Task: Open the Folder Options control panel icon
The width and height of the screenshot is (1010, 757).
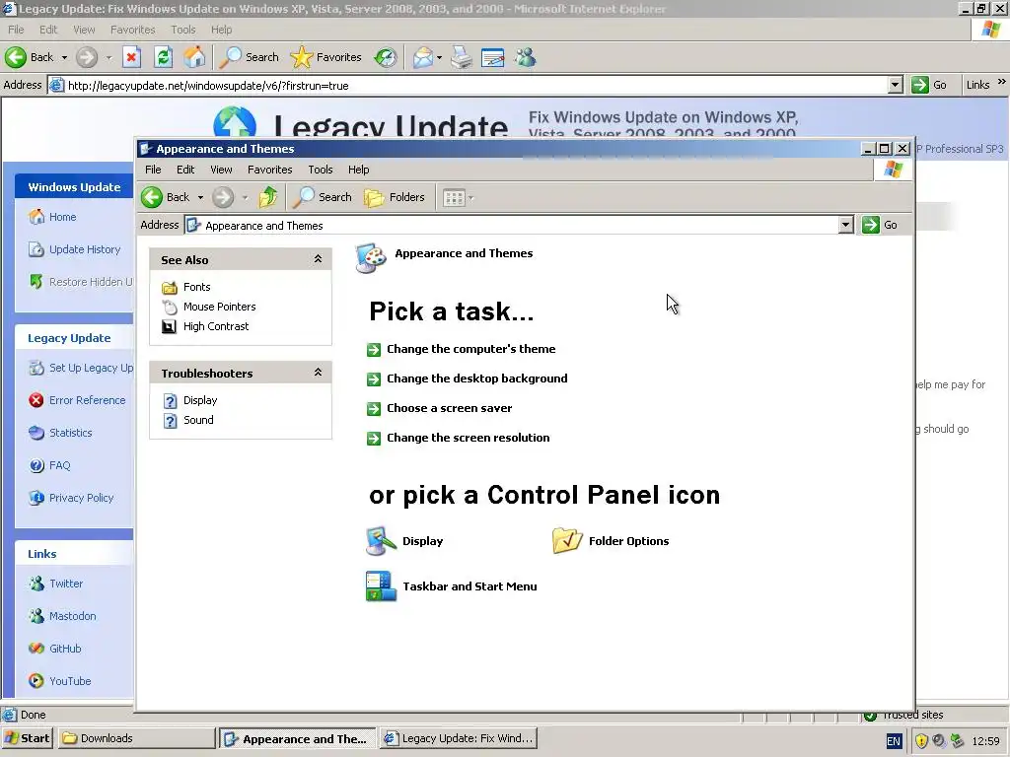Action: point(611,541)
